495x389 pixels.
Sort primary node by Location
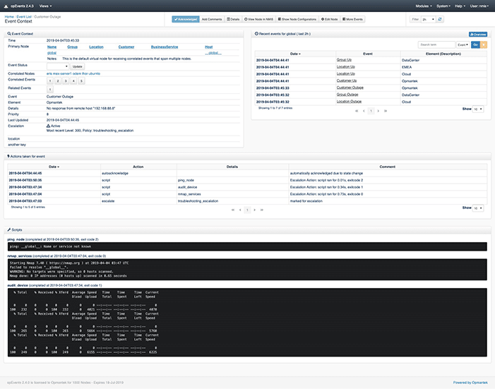pyautogui.click(x=96, y=47)
